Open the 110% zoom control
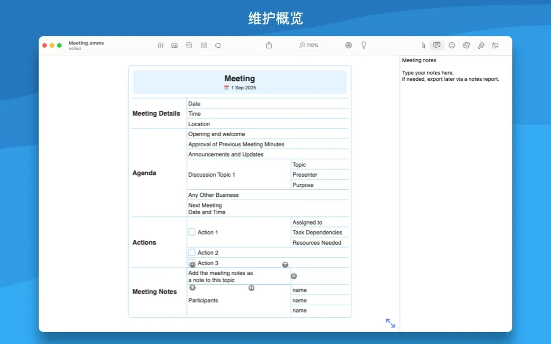551x344 pixels. point(309,45)
